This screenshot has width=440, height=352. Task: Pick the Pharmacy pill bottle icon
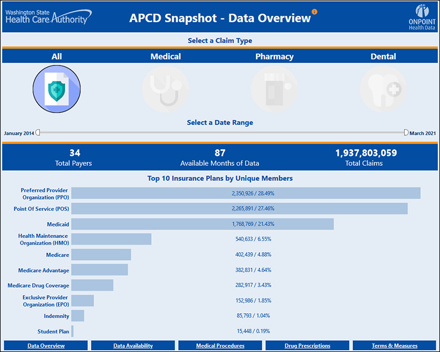(x=274, y=89)
